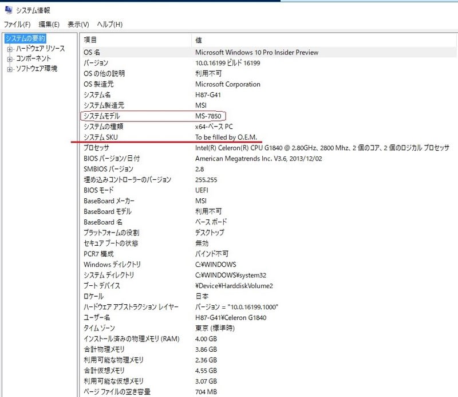Select the ユーザー名 row
458x397 pixels.
[269, 318]
